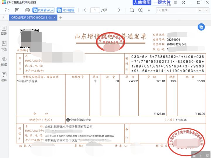Click seller name 山东世纪开元电子商务集团有限公司
The width and height of the screenshot is (211, 158).
click(x=69, y=127)
